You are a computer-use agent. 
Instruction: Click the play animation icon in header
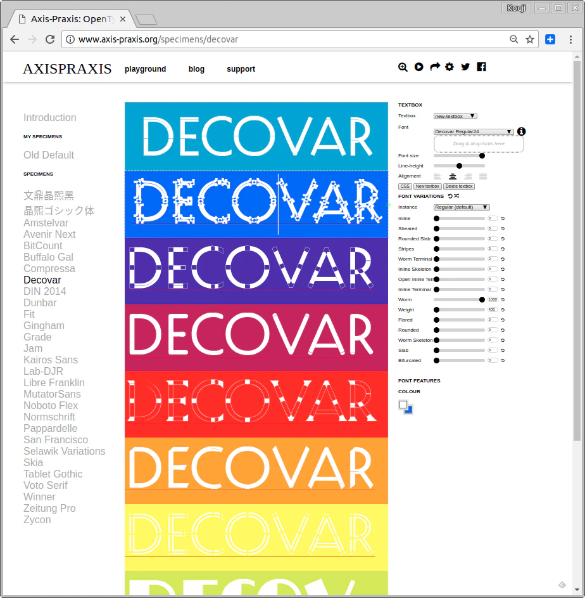pos(418,67)
